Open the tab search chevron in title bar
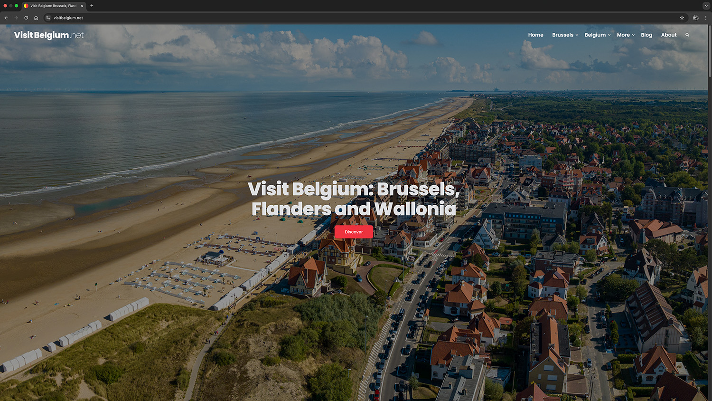The height and width of the screenshot is (401, 712). coord(706,6)
